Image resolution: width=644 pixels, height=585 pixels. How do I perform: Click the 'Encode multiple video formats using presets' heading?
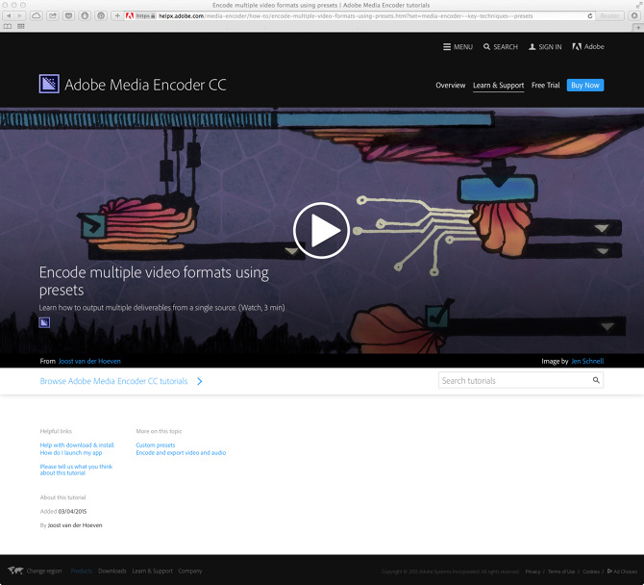(154, 281)
